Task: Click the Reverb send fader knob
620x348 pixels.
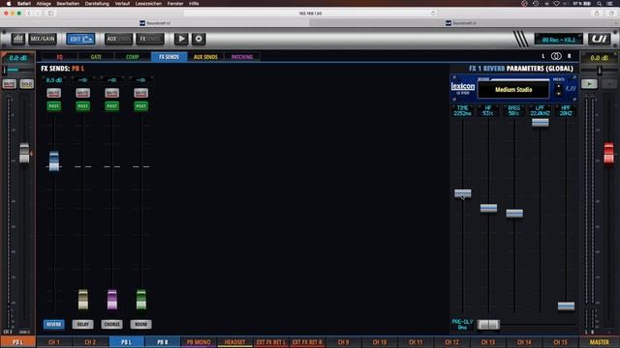Action: tap(54, 161)
